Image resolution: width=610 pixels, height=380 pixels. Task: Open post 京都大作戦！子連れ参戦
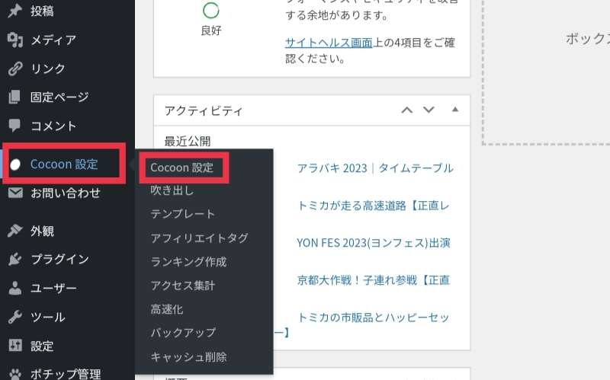[373, 279]
